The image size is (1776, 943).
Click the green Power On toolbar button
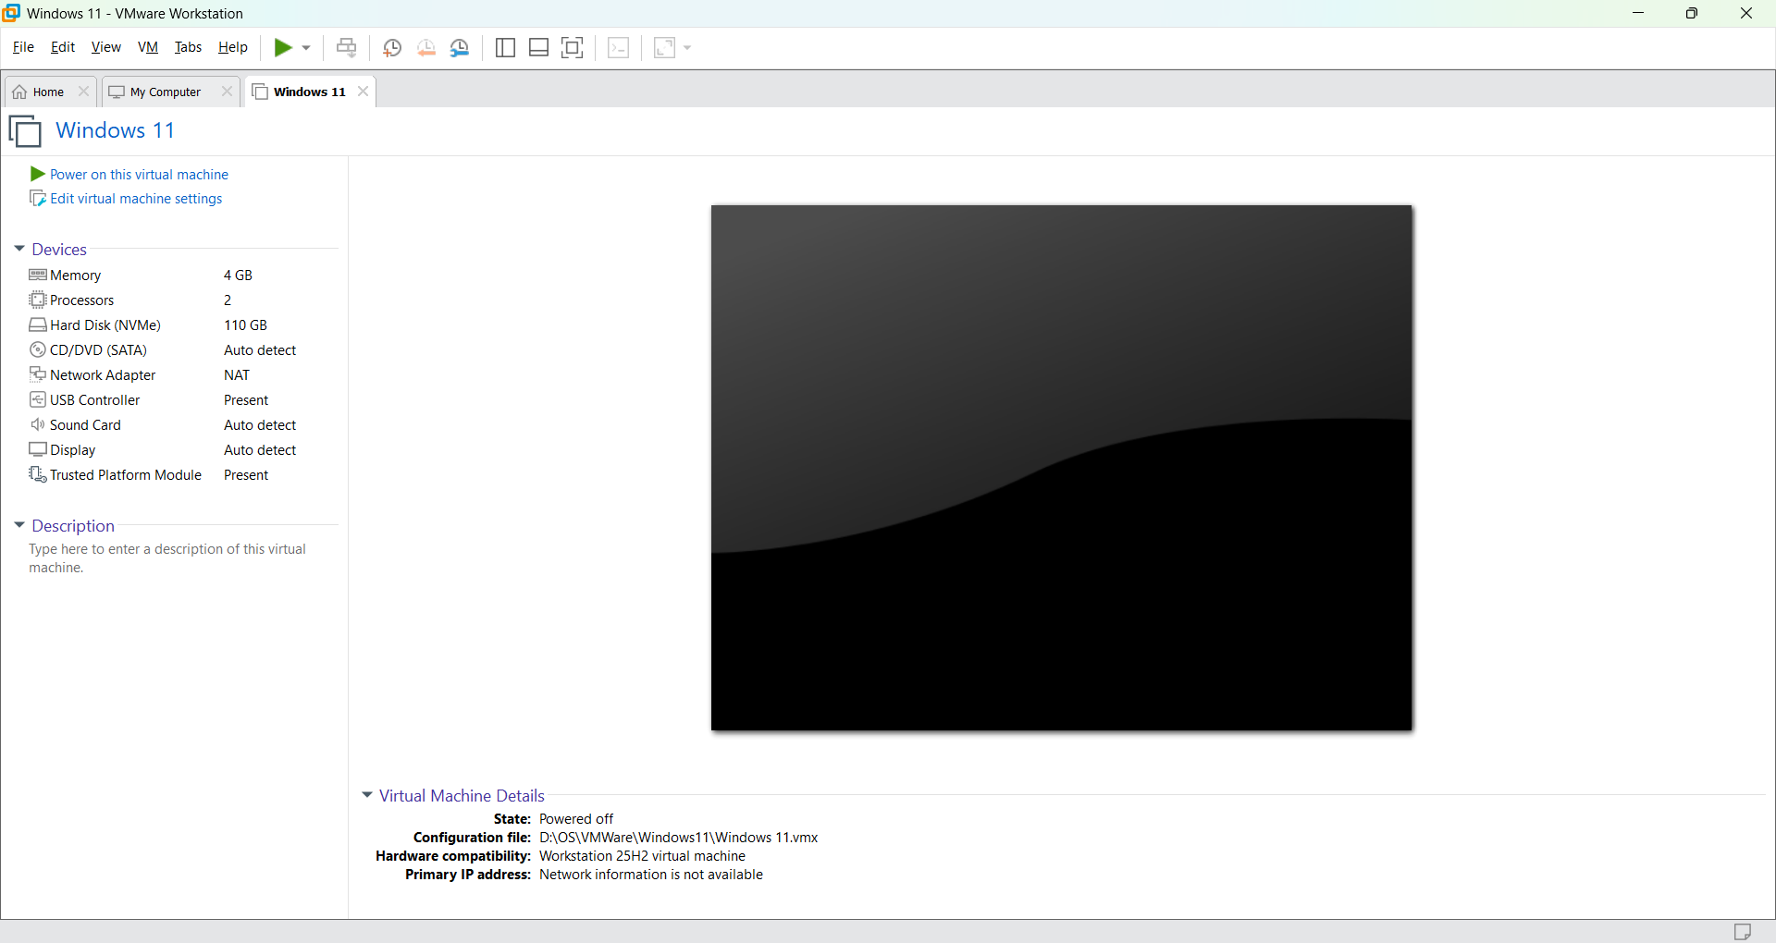[x=283, y=47]
